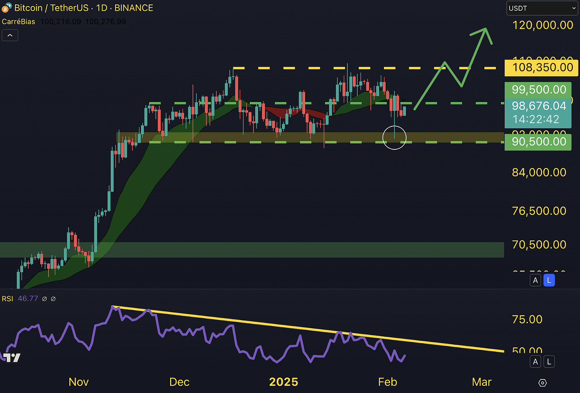Click the countdown timer 14:22:42

coord(535,119)
